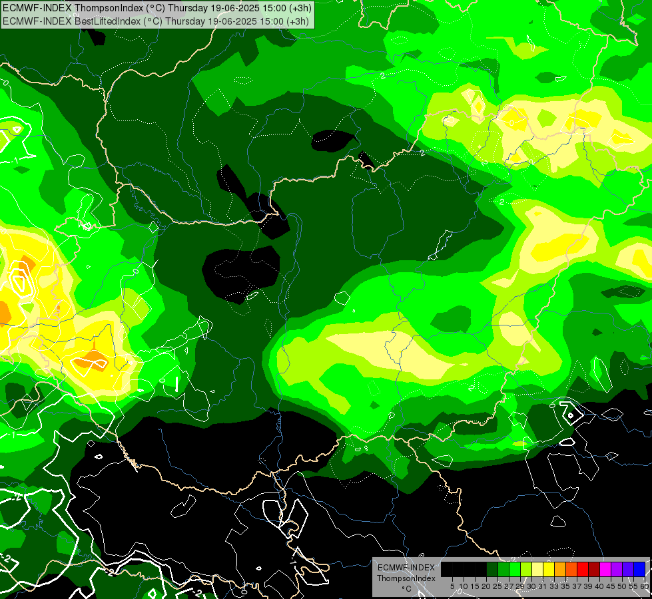This screenshot has width=652, height=599.
Task: Click the legend scale value 60
Action: coord(645,586)
